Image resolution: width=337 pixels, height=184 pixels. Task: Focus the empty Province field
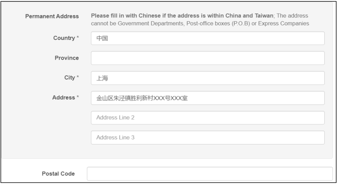[208, 58]
